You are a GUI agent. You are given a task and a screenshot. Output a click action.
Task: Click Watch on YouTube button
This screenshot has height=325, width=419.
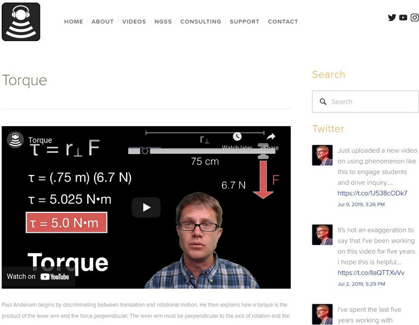[x=38, y=277]
